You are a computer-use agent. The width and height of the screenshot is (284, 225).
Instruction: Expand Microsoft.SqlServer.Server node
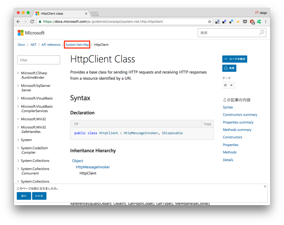click(18, 86)
